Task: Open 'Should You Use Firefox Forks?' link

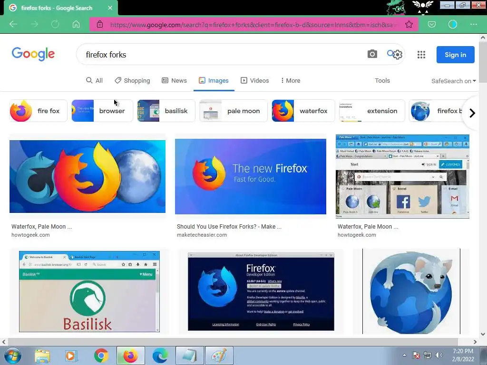Action: [x=229, y=227]
